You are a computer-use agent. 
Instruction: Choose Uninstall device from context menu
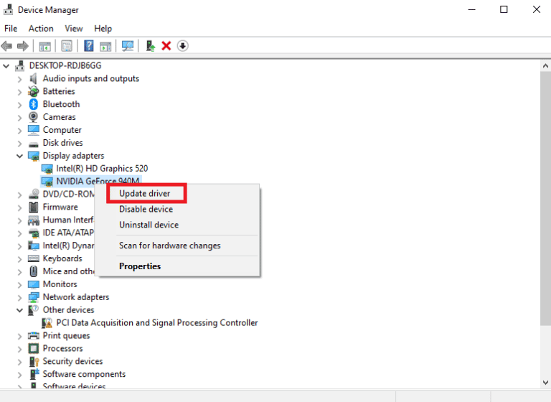tap(149, 225)
